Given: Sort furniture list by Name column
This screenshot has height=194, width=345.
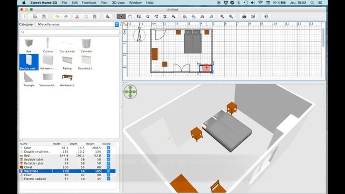Looking at the screenshot, I should point(36,144).
